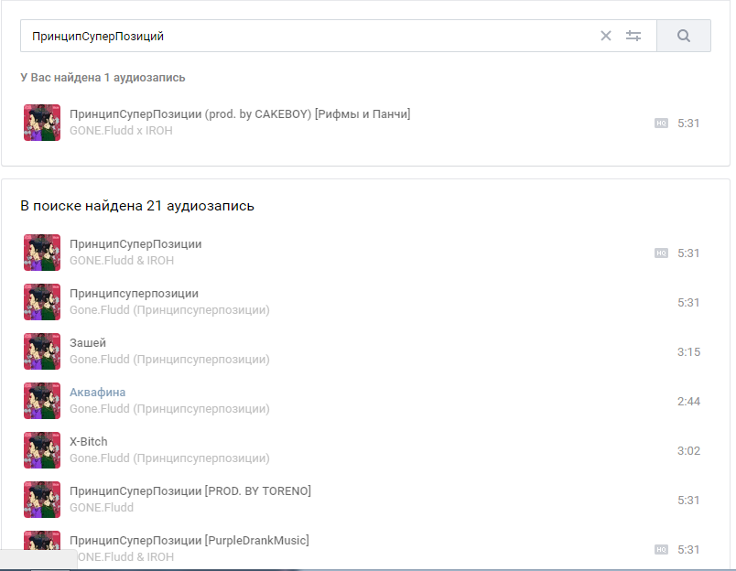
Task: Play ПринципСуперПозиции (prod. by CAKEBOY) cover
Action: (x=42, y=123)
